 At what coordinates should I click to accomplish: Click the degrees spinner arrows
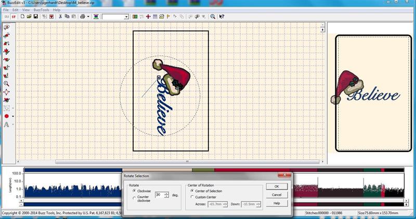(x=166, y=195)
